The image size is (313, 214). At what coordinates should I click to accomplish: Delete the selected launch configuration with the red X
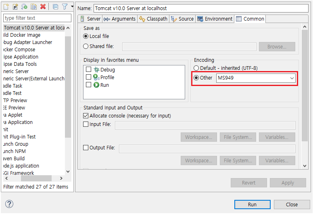pyautogui.click(x=43, y=7)
